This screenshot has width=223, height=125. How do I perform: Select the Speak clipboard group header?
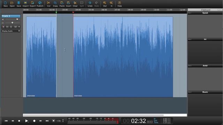click(x=205, y=13)
